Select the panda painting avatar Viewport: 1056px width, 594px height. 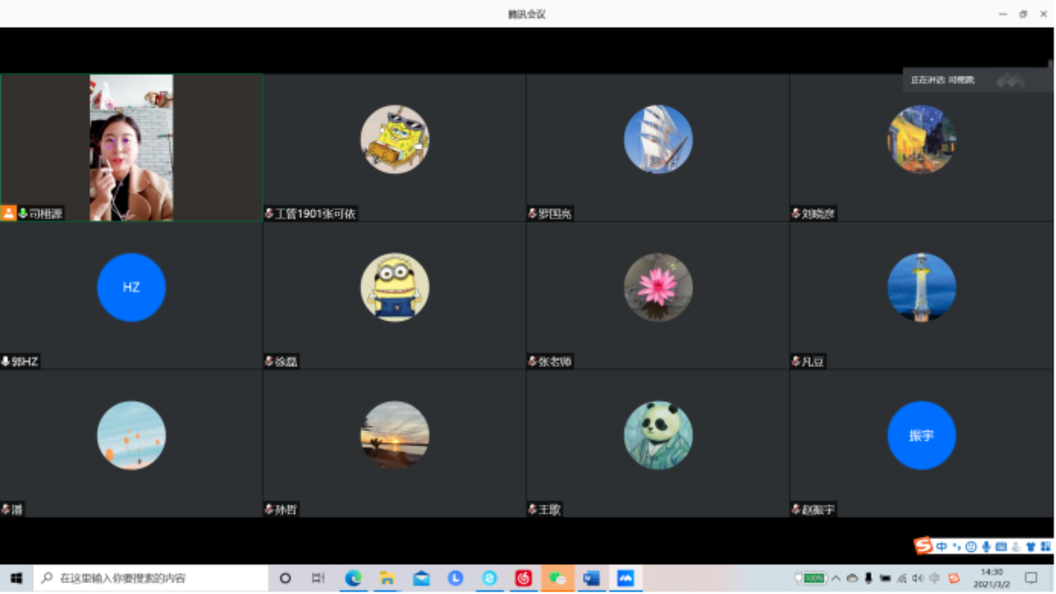pyautogui.click(x=658, y=435)
